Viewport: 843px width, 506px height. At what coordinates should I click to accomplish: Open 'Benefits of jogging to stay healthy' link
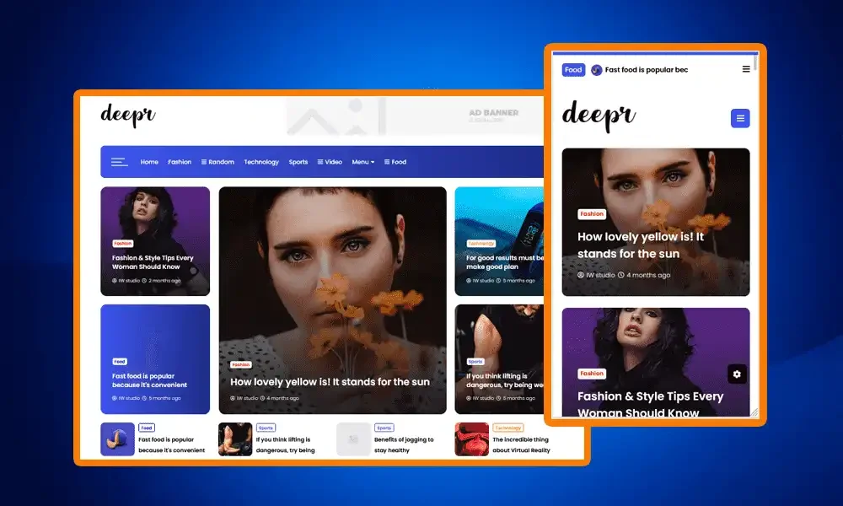pyautogui.click(x=404, y=444)
